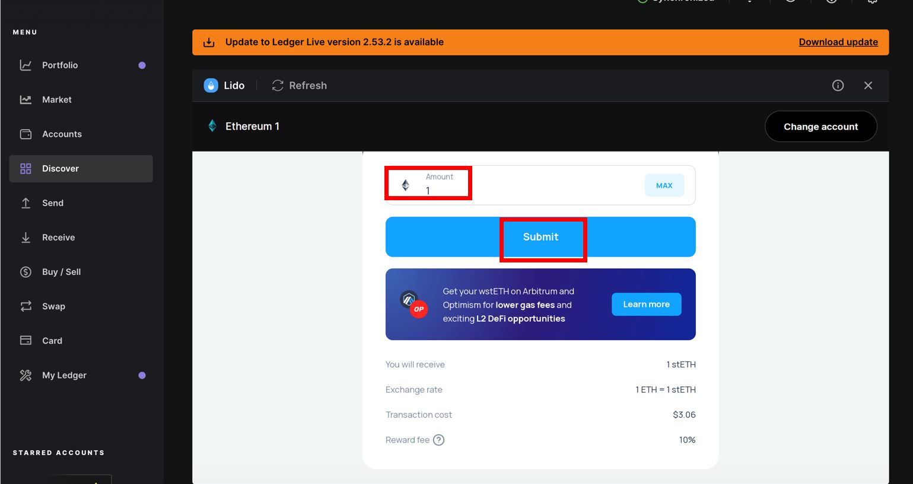This screenshot has width=913, height=484.
Task: Close the Lido app panel
Action: pyautogui.click(x=868, y=85)
